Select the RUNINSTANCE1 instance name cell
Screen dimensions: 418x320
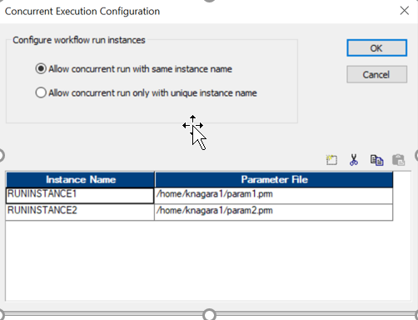pyautogui.click(x=80, y=196)
